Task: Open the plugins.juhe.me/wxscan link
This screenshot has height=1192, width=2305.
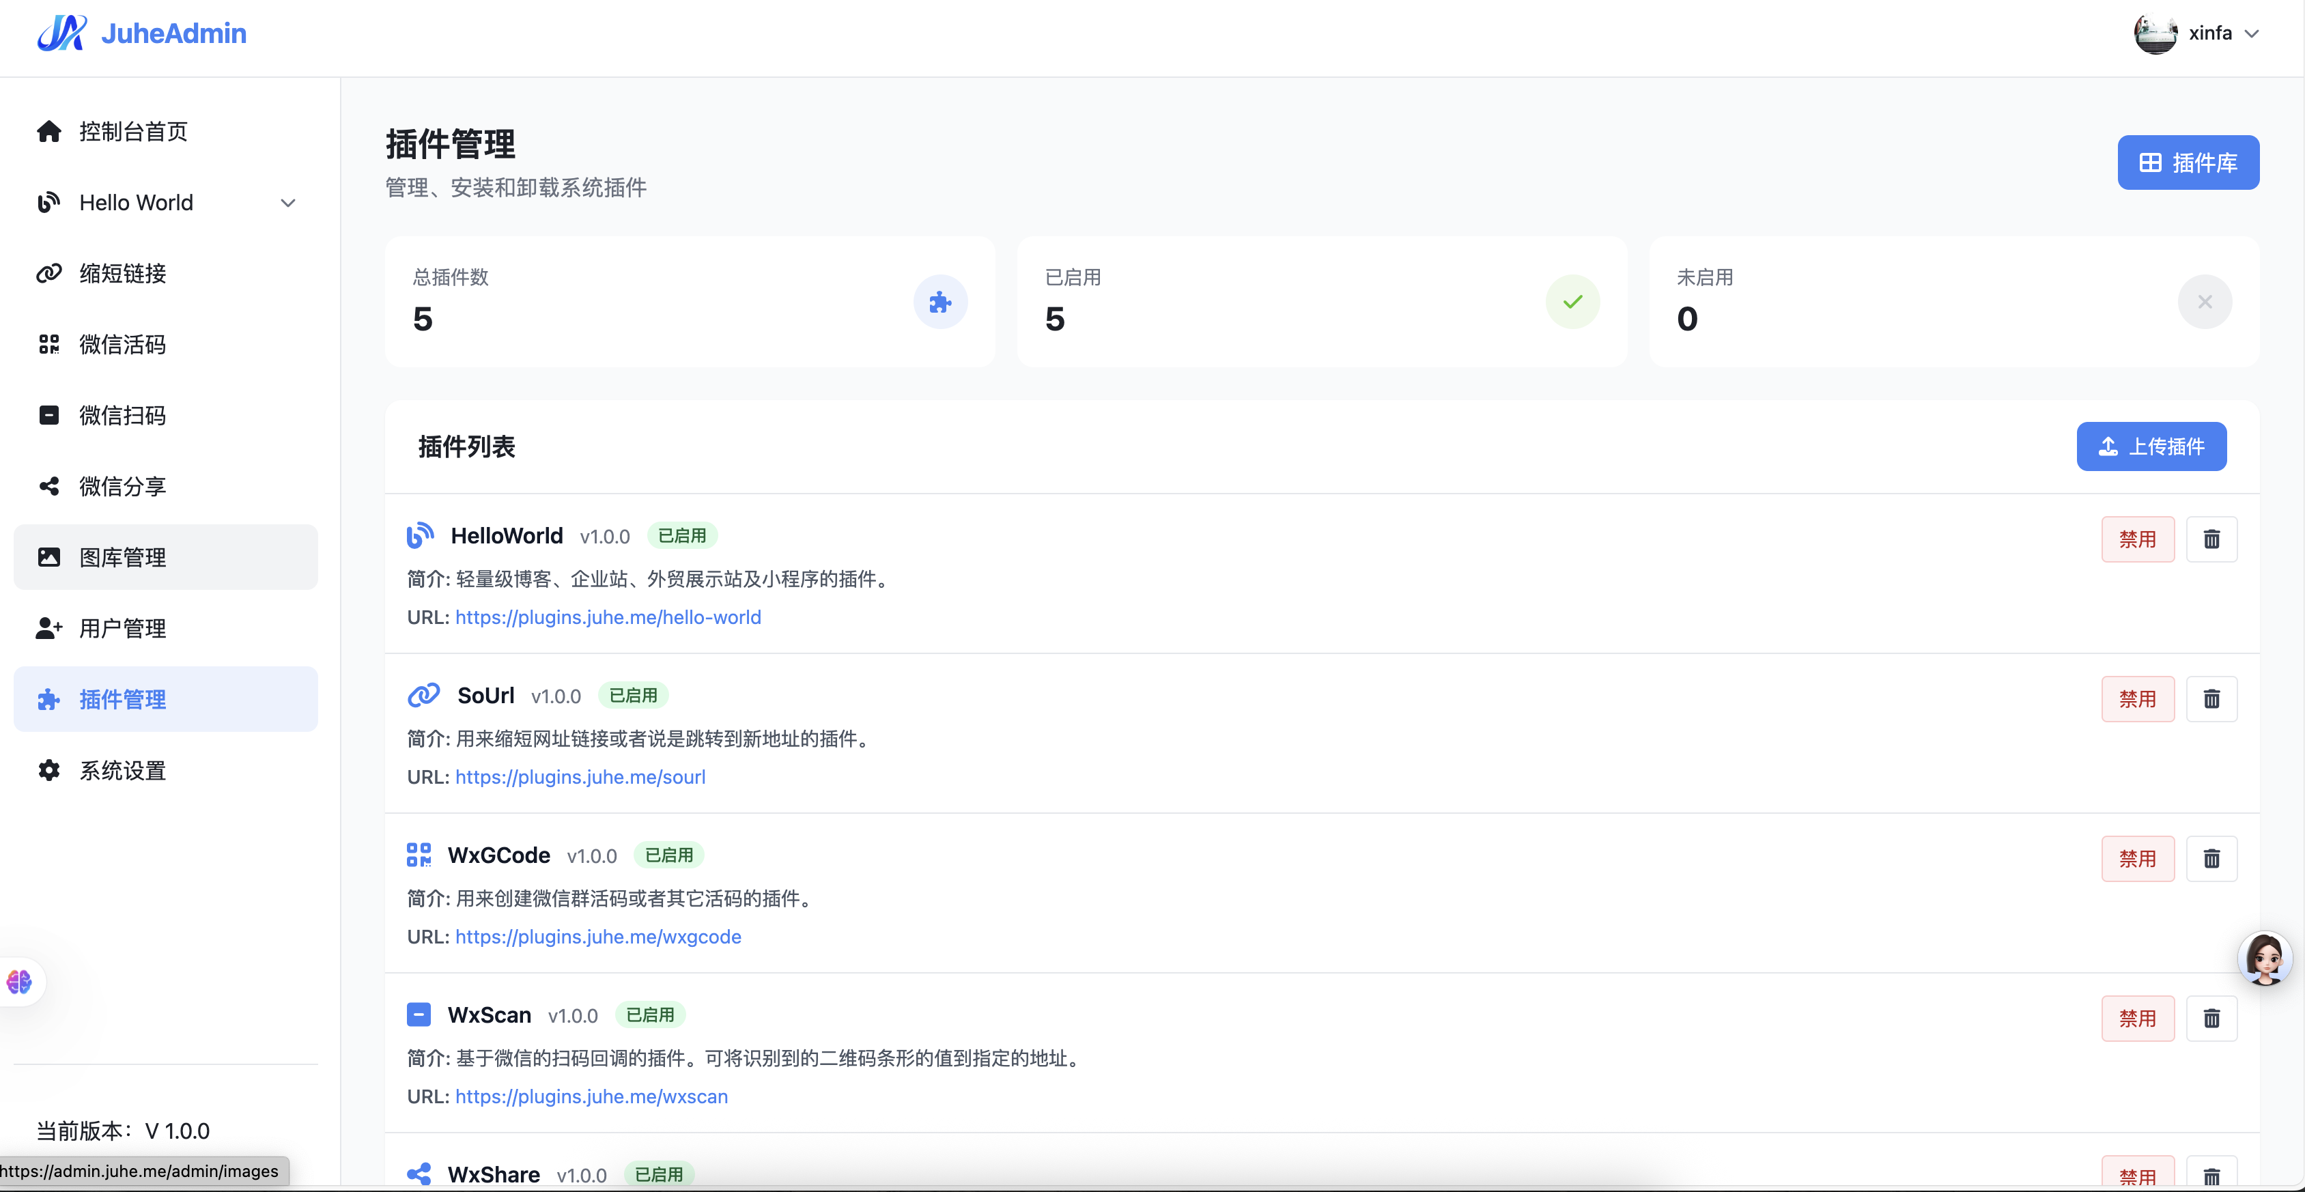Action: pos(591,1096)
